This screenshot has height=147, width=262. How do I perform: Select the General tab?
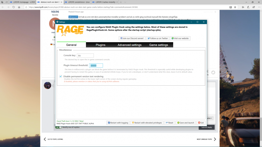71,45
